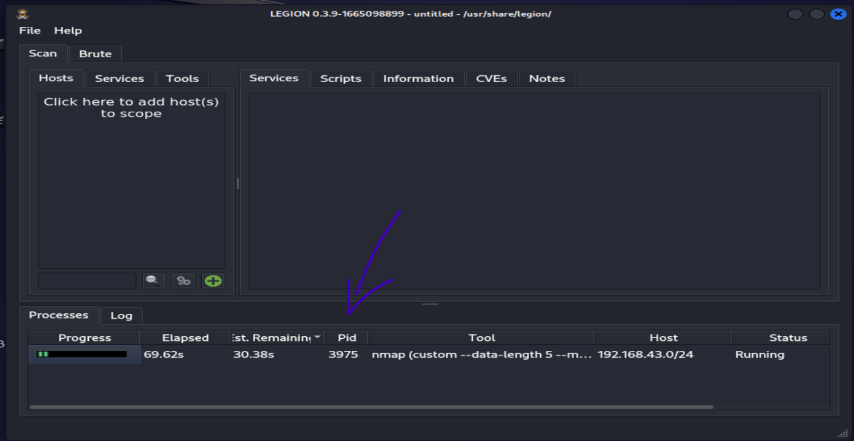Open the File menu

tap(30, 30)
